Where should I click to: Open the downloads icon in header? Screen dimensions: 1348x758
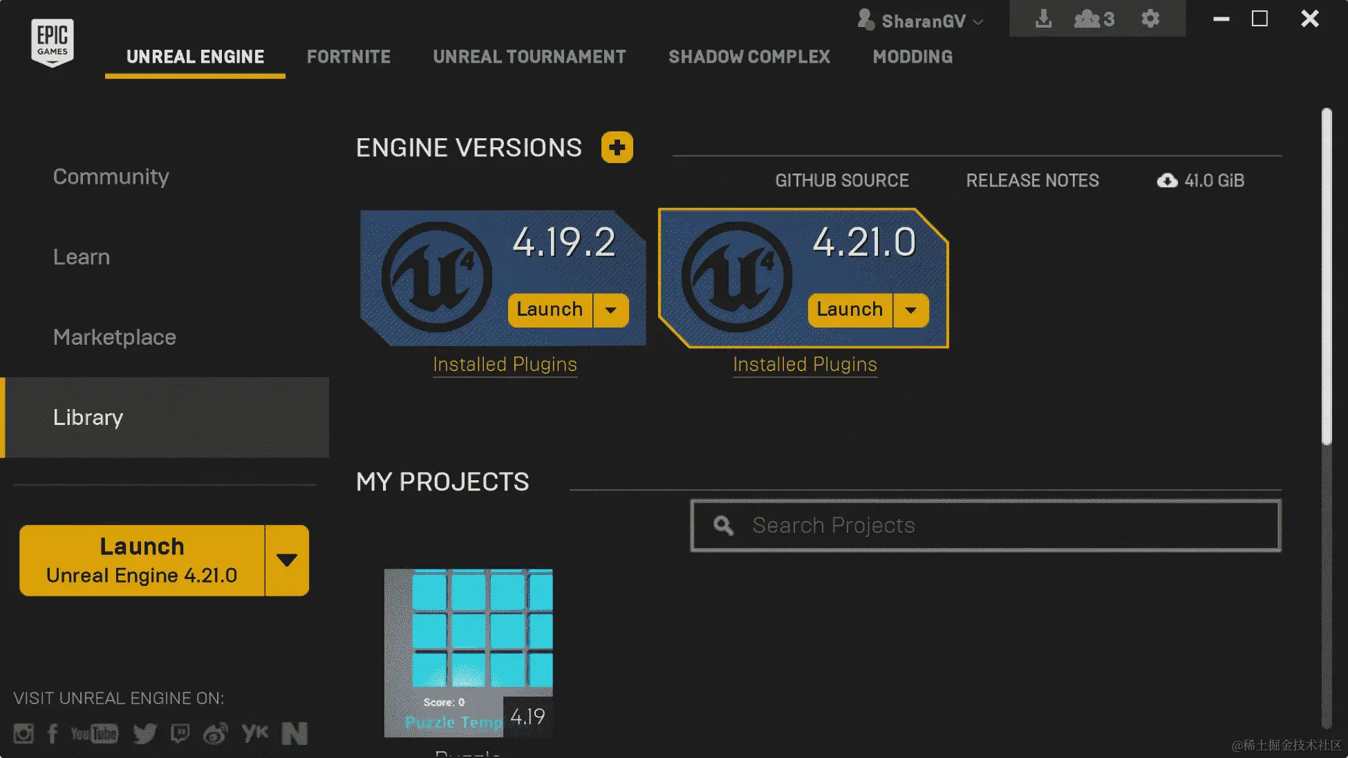[x=1043, y=19]
